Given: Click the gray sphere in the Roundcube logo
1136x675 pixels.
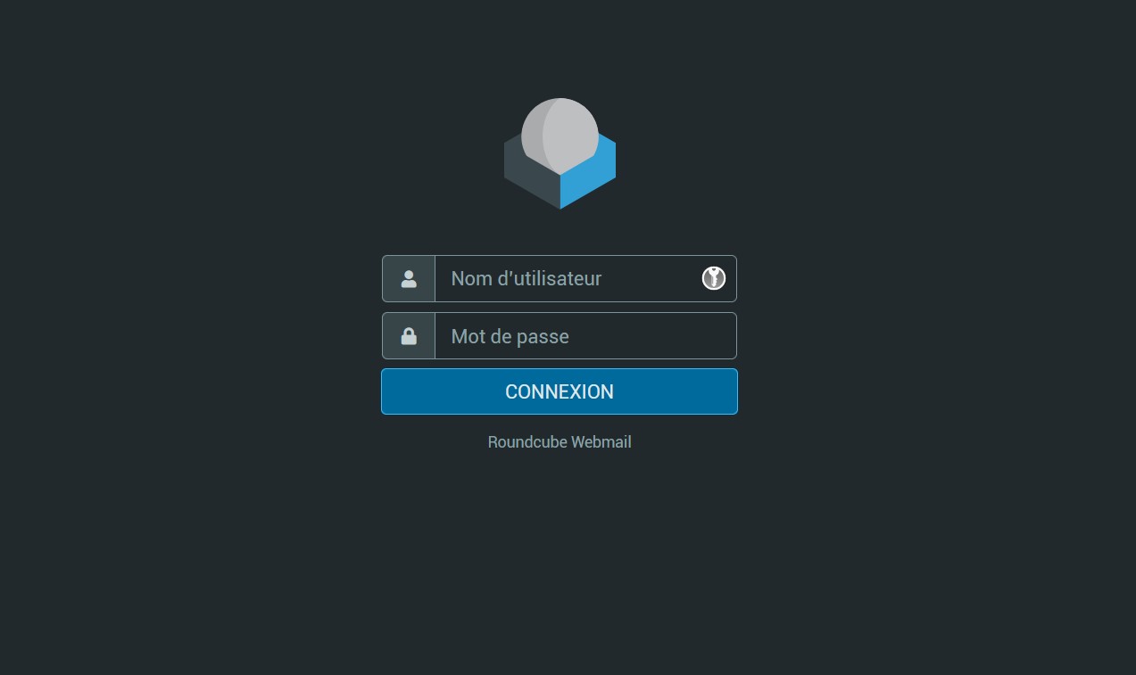Looking at the screenshot, I should (x=560, y=136).
